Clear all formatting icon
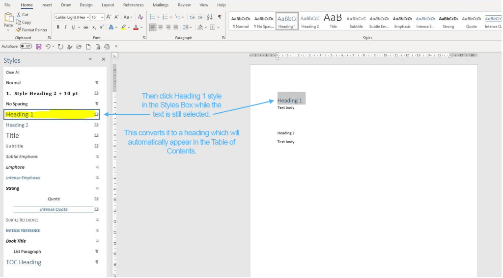 140,17
